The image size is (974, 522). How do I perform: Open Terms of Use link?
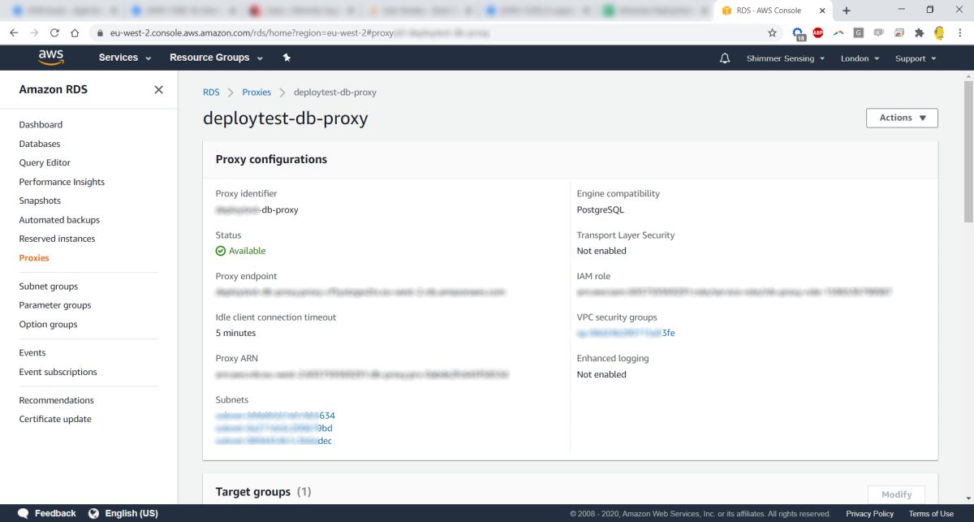(x=931, y=514)
